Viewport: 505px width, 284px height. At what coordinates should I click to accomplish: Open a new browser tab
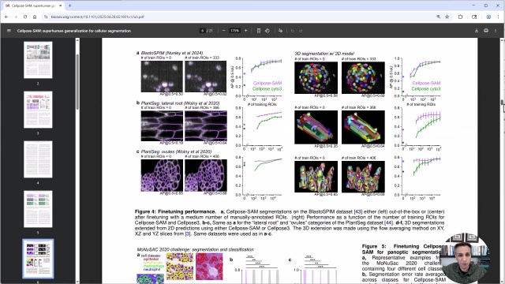69,6
